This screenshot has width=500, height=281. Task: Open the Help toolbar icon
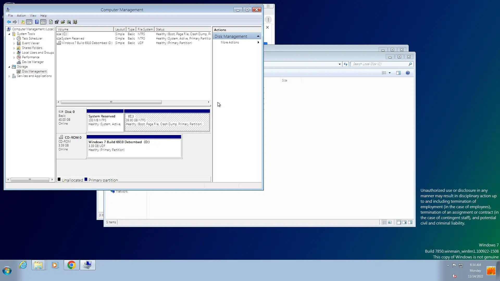pos(37,22)
